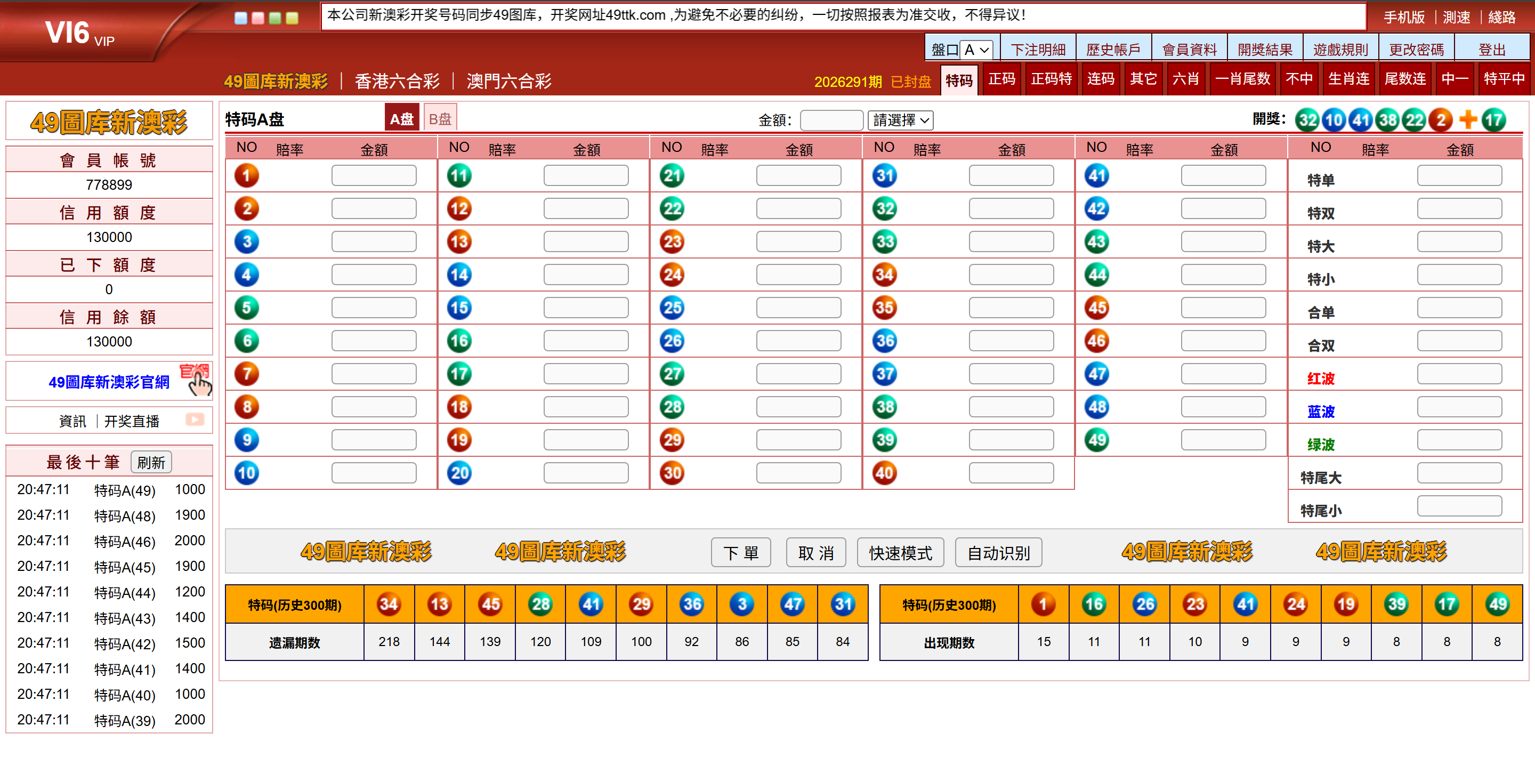Click the 香港六合彩 link
This screenshot has width=1535, height=774.
pos(397,81)
